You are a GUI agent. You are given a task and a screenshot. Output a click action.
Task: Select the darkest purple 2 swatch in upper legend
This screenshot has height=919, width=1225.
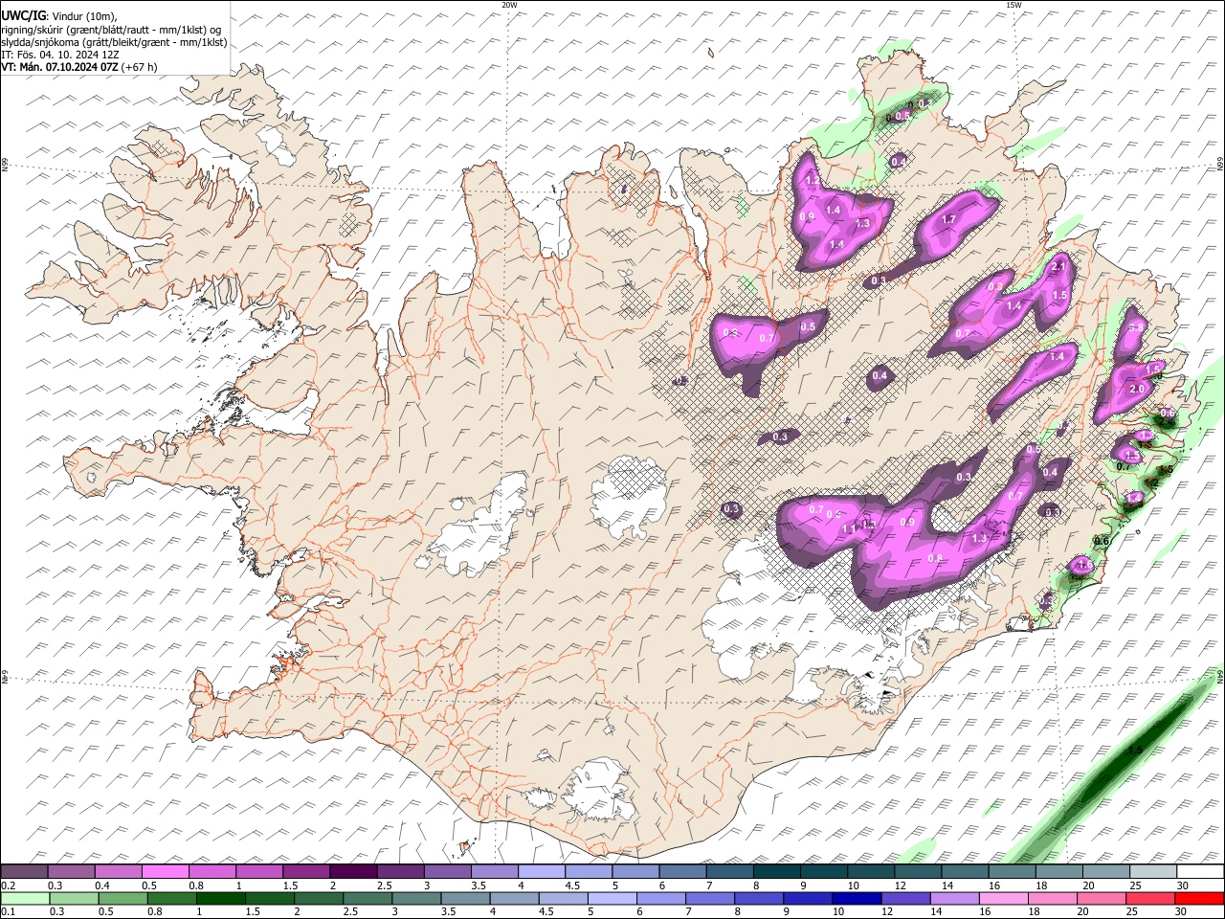(353, 872)
